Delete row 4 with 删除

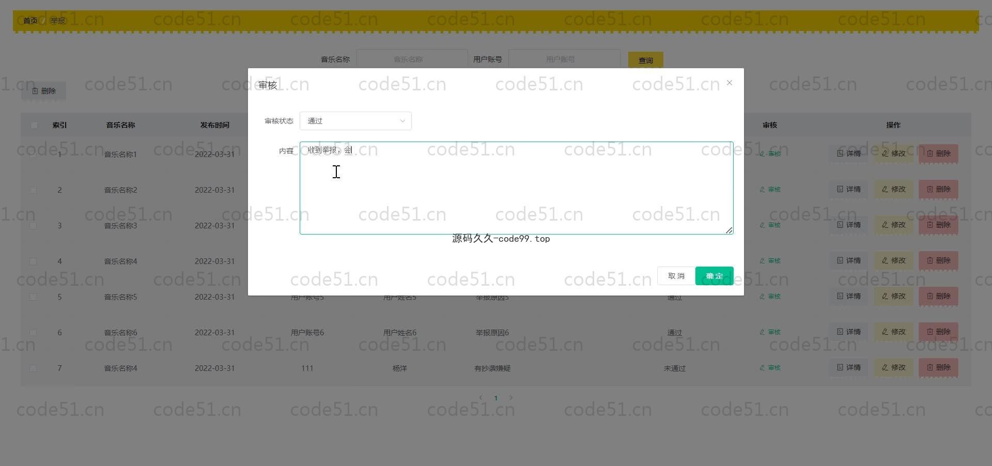pyautogui.click(x=938, y=260)
